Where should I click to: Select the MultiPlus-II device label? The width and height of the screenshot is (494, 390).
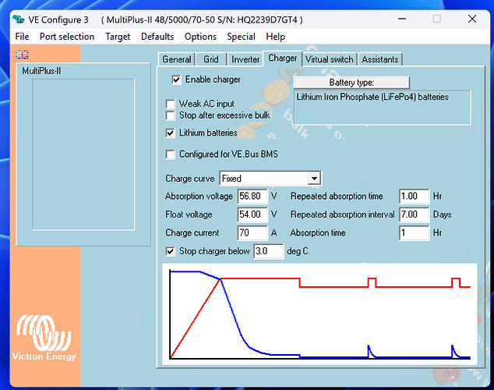pyautogui.click(x=41, y=71)
